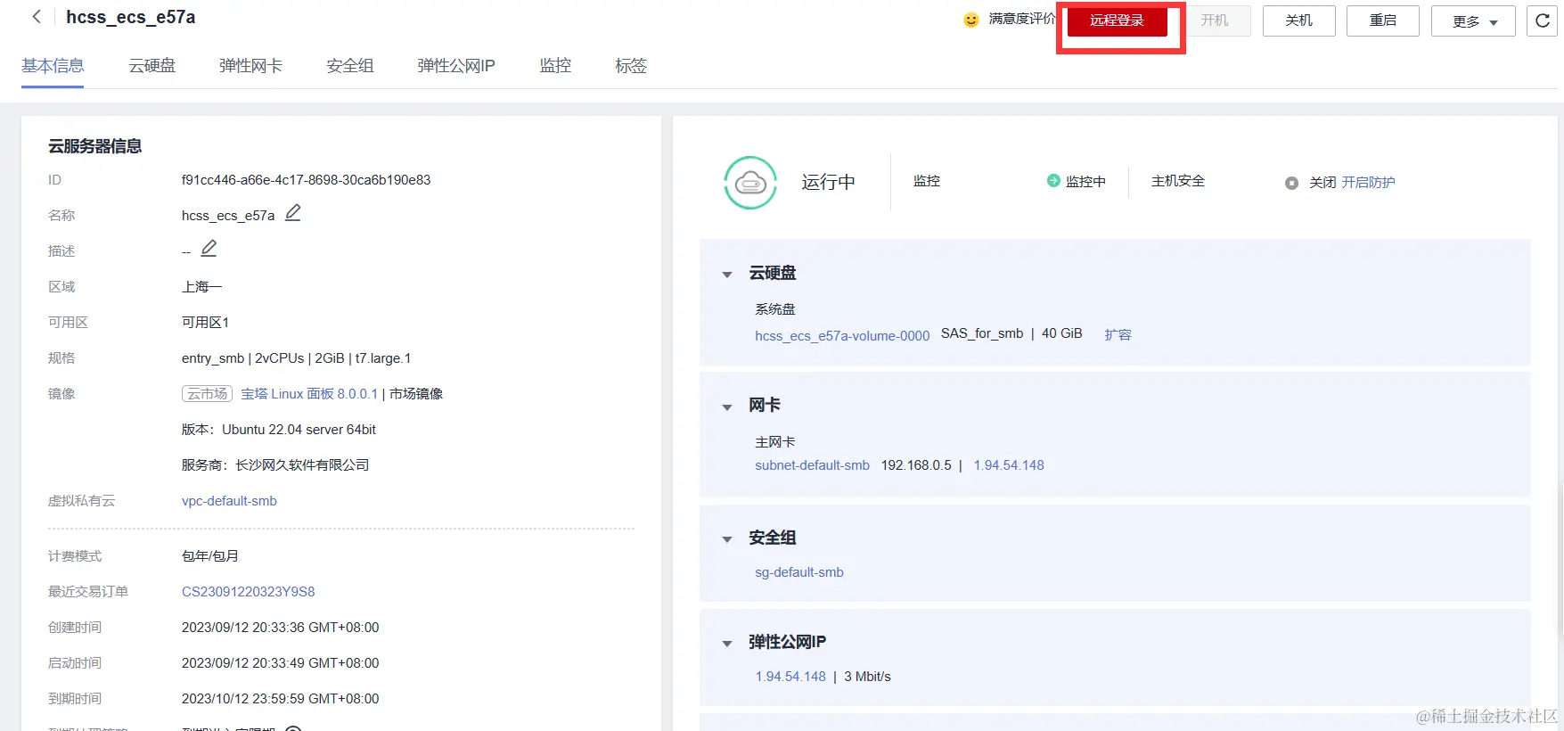Open the 安全组 tab

pyautogui.click(x=350, y=66)
